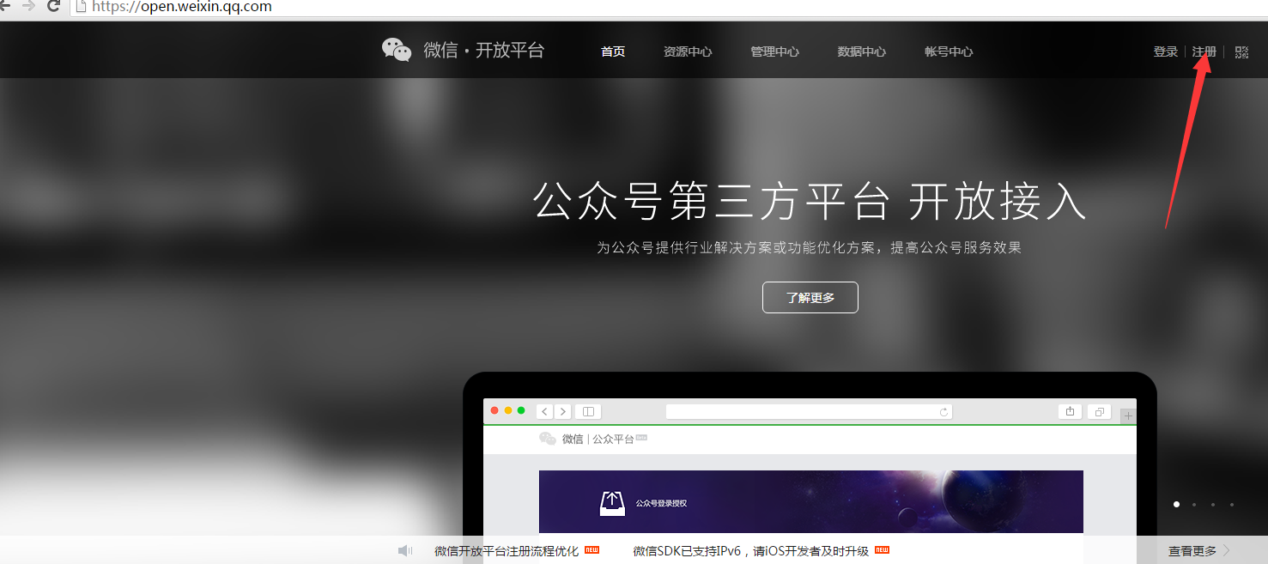This screenshot has height=564, width=1268.
Task: Click the chevron beside 查看更多
Action: 1226,550
